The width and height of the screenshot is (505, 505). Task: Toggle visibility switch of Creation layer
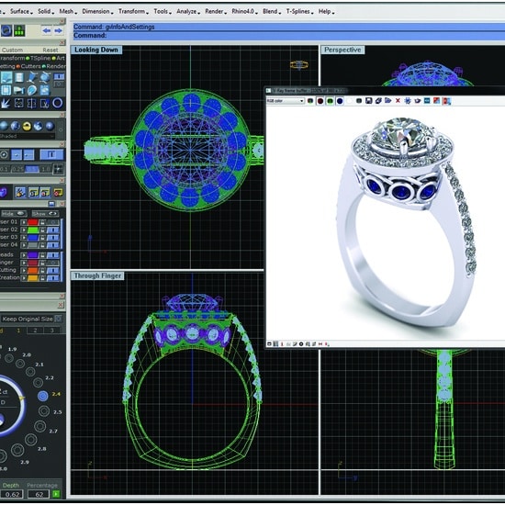pos(53,278)
